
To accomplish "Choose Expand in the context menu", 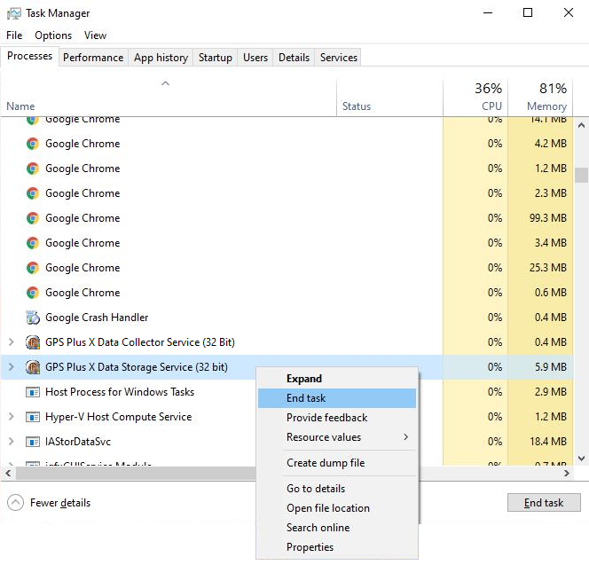I will (x=337, y=379).
